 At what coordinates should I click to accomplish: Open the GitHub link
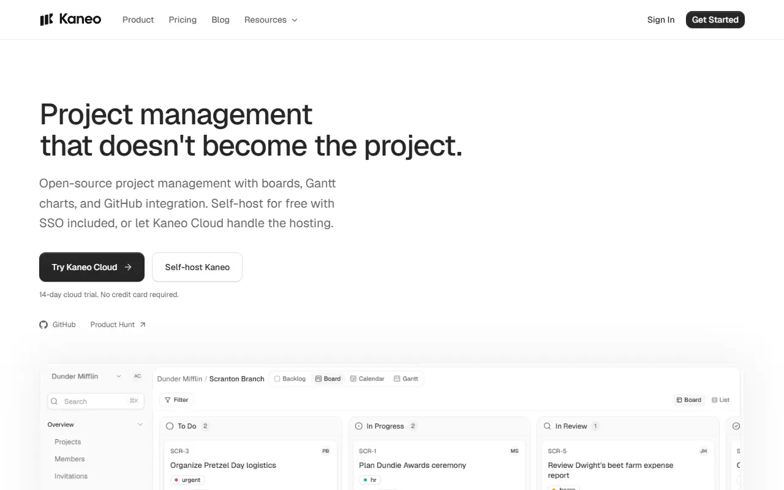pyautogui.click(x=58, y=325)
